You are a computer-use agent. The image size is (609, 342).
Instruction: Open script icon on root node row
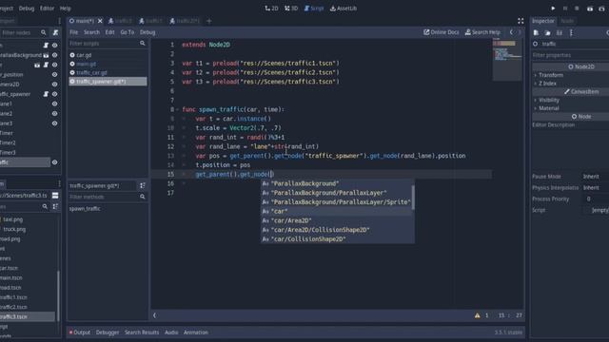pyautogui.click(x=46, y=46)
